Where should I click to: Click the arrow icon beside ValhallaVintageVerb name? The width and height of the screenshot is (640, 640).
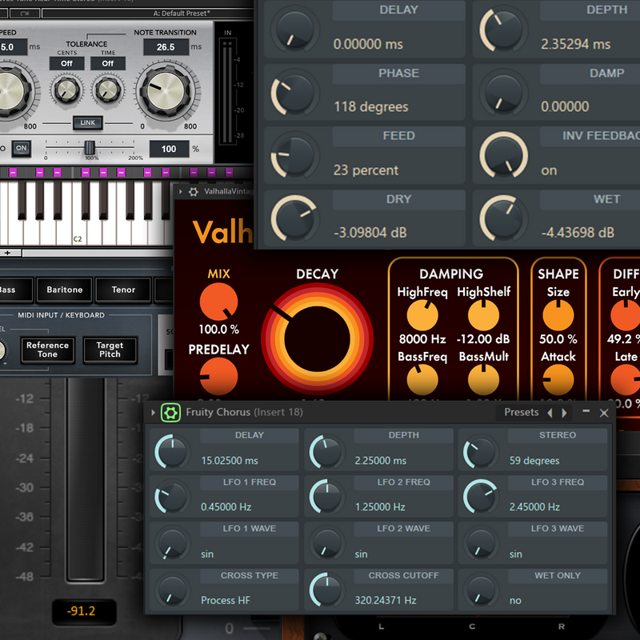pos(181,191)
